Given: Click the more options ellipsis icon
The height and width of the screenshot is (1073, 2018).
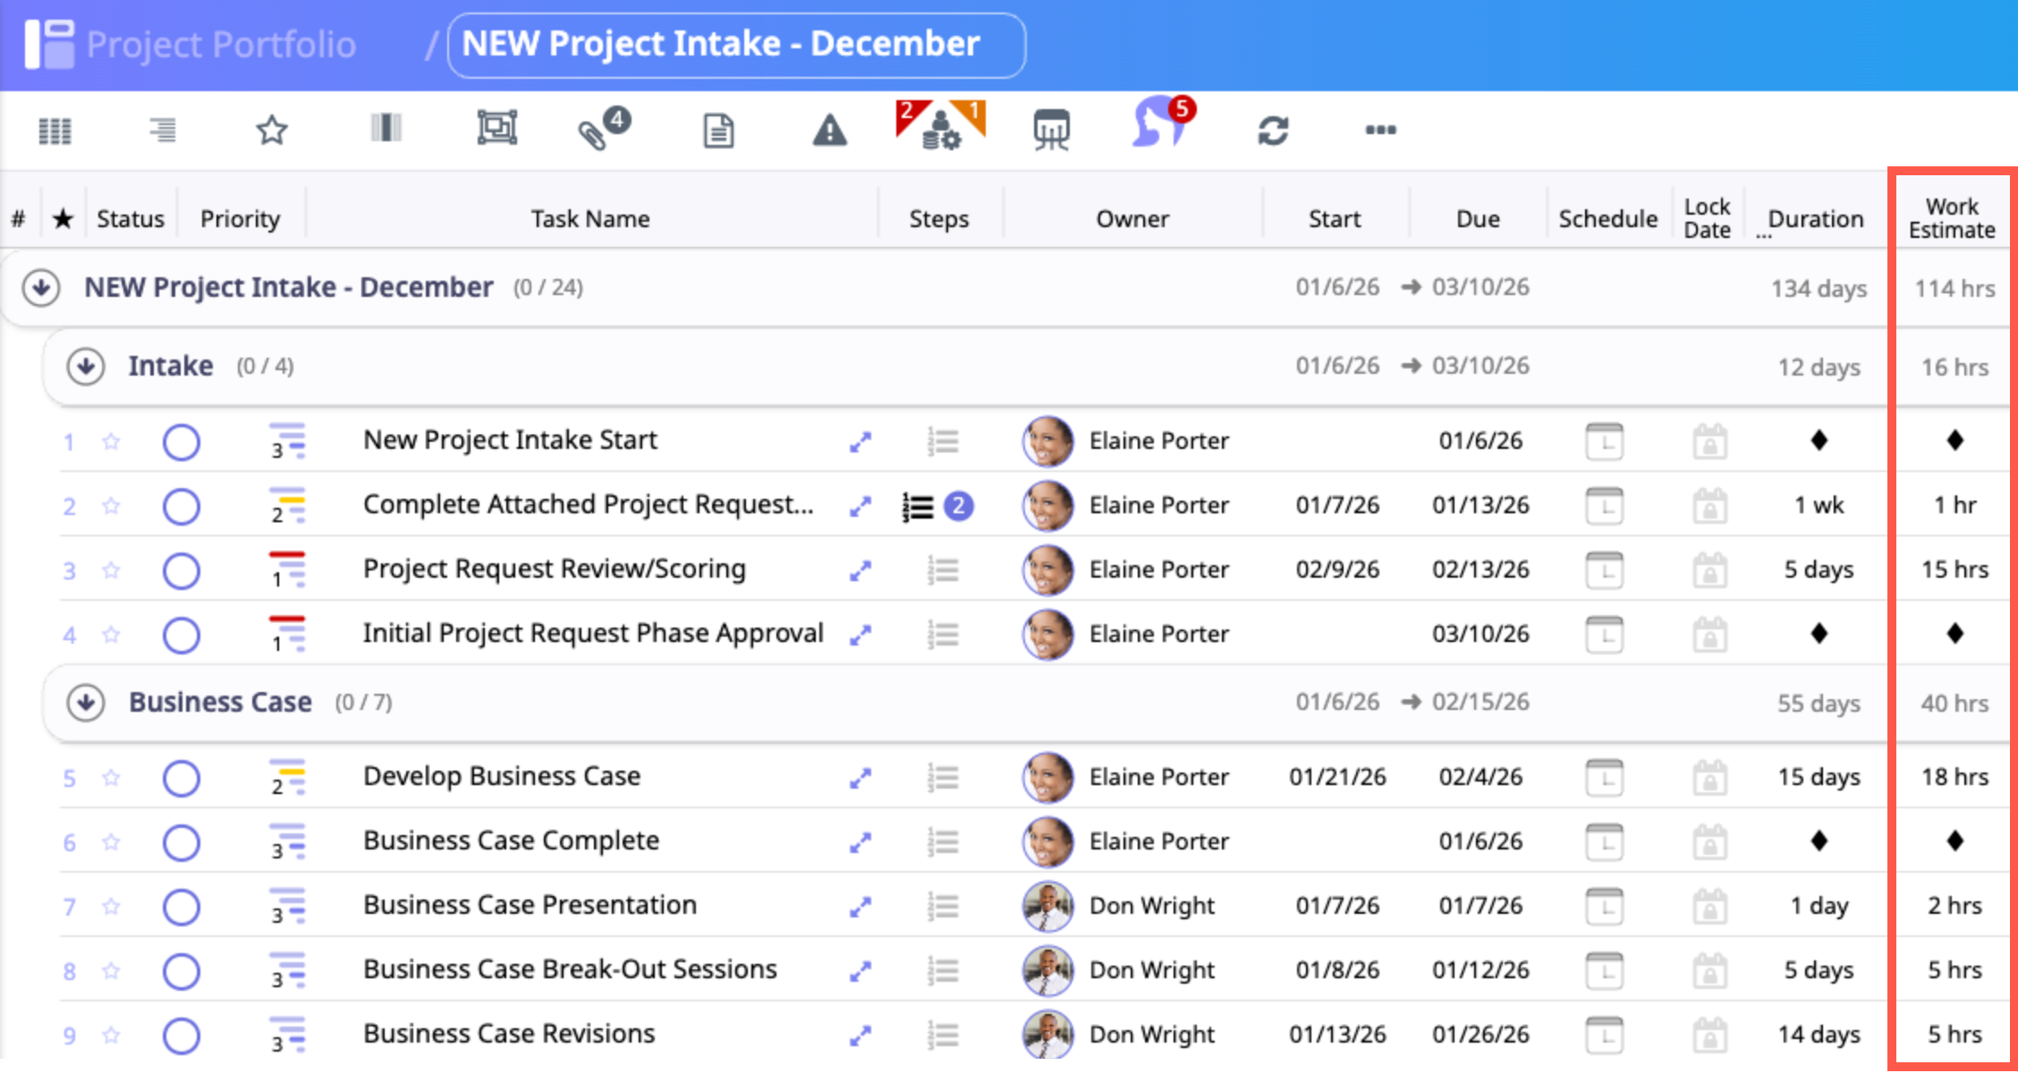Looking at the screenshot, I should (1380, 131).
